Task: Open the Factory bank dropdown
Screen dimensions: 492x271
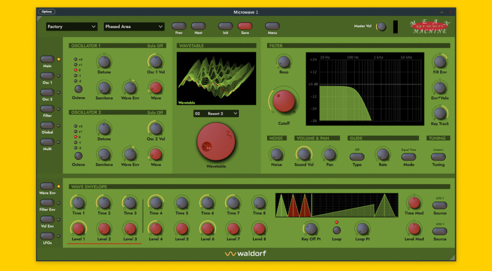Action: pos(71,27)
